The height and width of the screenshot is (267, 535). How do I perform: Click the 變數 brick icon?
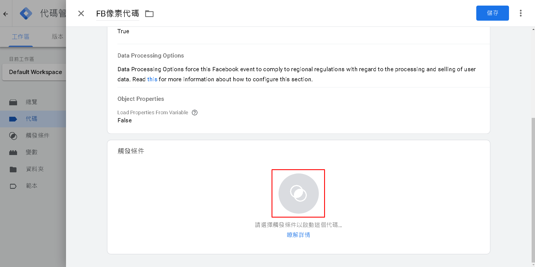click(13, 152)
